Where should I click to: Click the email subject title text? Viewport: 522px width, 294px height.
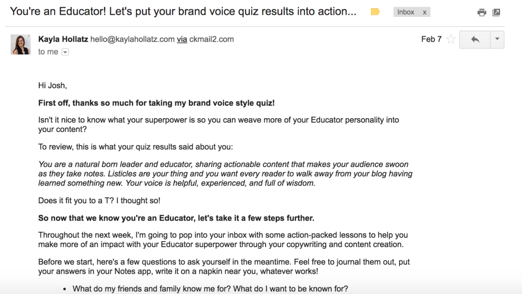(183, 12)
